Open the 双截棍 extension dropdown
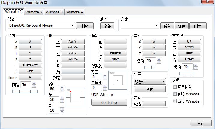The width and height of the screenshot is (215, 129). (x=150, y=82)
